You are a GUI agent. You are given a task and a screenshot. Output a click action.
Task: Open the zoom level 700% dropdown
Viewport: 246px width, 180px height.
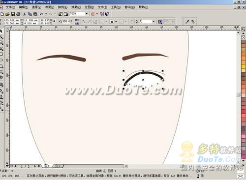point(87,14)
